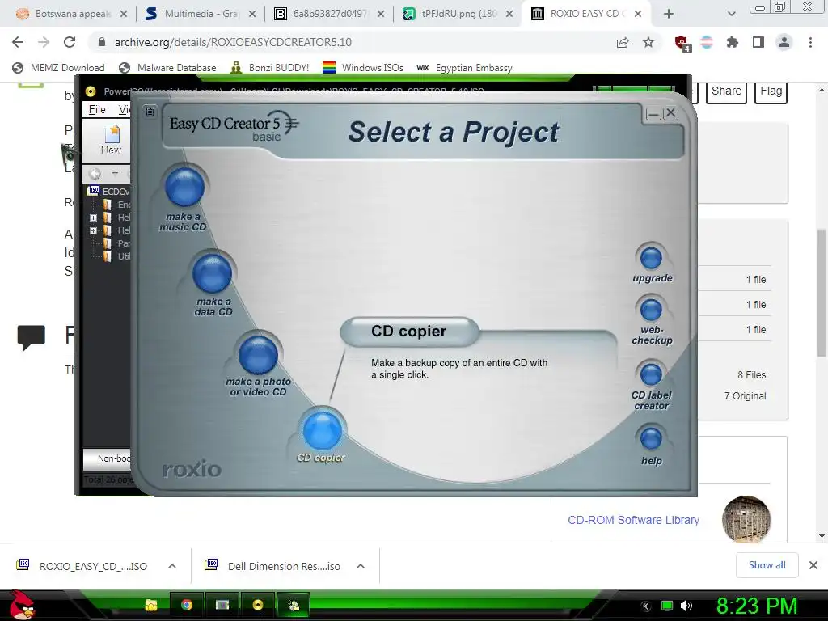Open a new browser tab
The height and width of the screenshot is (621, 828).
coord(669,14)
